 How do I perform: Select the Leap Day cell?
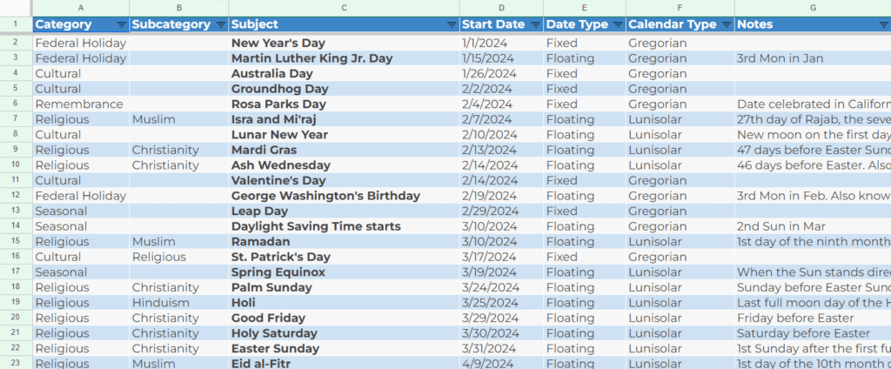tap(345, 211)
